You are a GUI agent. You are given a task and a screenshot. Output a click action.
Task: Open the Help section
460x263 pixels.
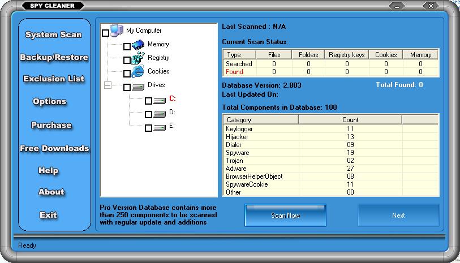49,171
